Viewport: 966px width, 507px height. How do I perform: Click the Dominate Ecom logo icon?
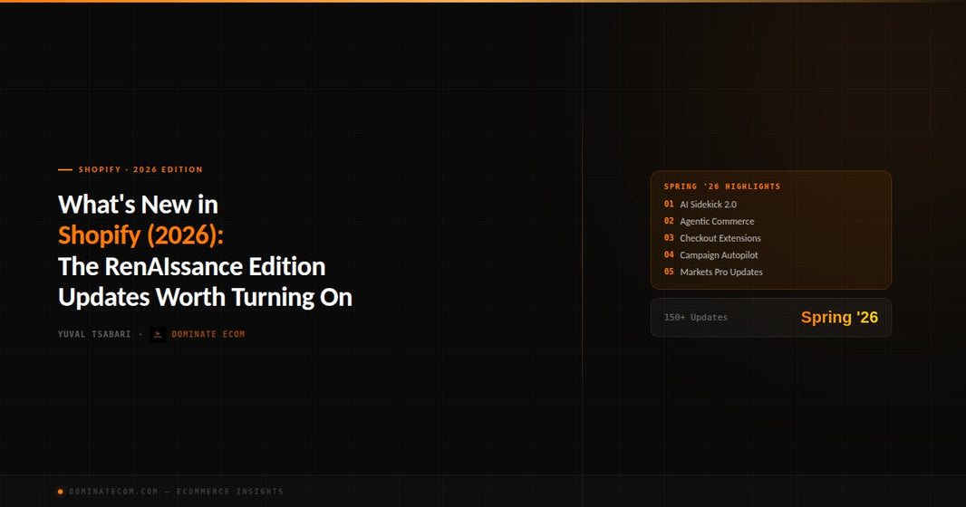pyautogui.click(x=158, y=334)
